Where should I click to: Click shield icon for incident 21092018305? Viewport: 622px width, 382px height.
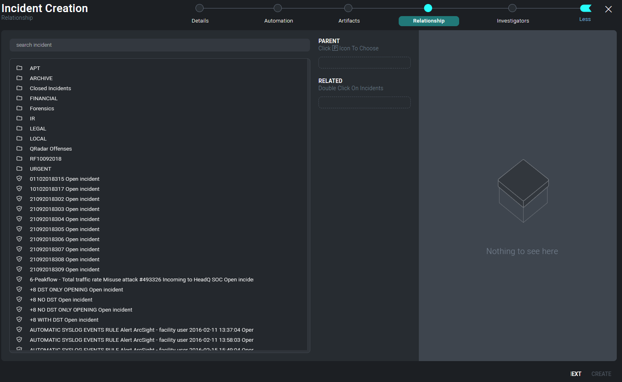19,229
